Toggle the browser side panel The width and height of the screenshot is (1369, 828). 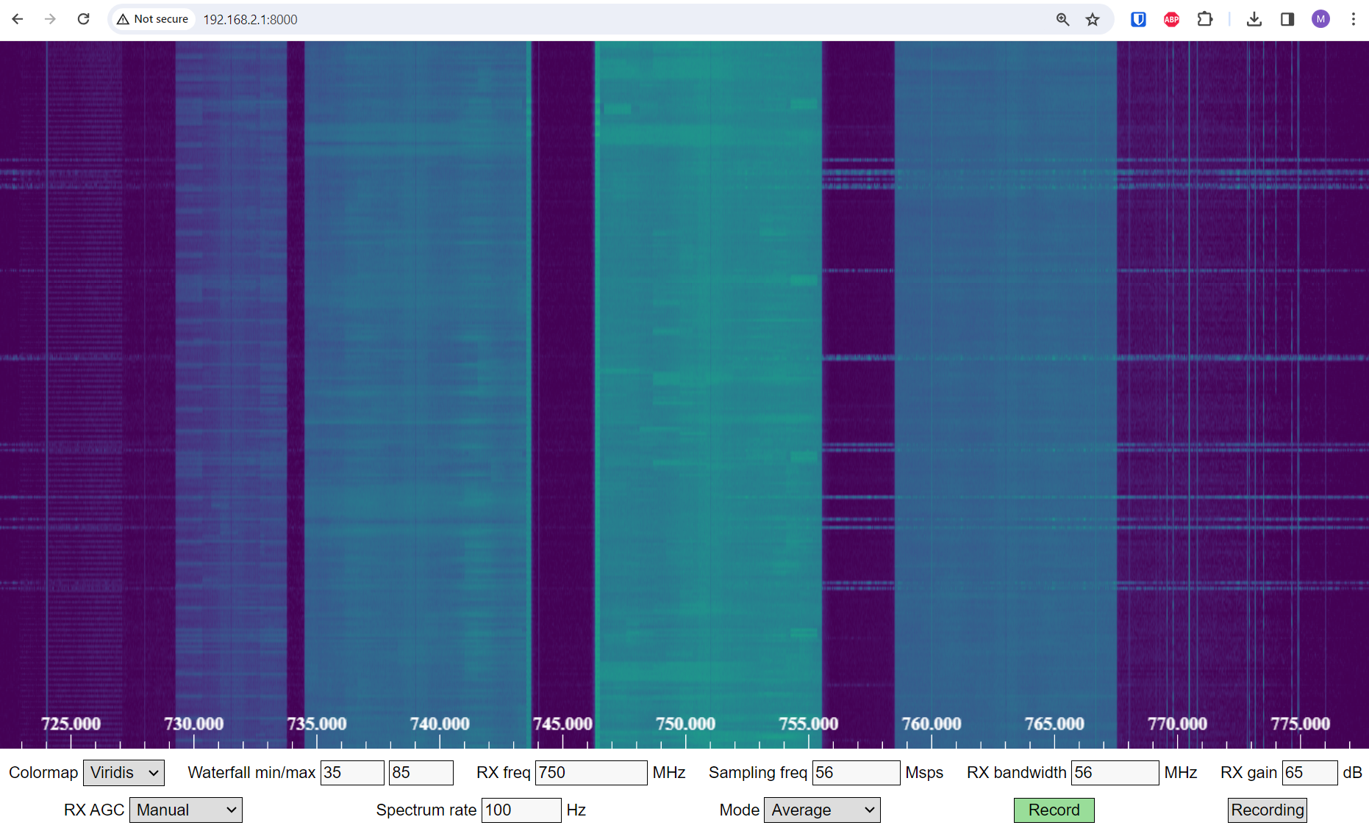pyautogui.click(x=1287, y=19)
